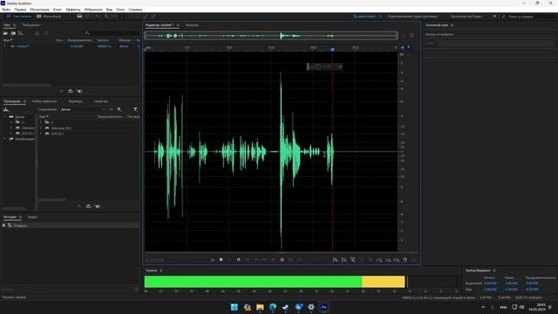Toggle Loop Playback button
Image resolution: width=558 pixels, height=314 pixels.
pyautogui.click(x=291, y=260)
